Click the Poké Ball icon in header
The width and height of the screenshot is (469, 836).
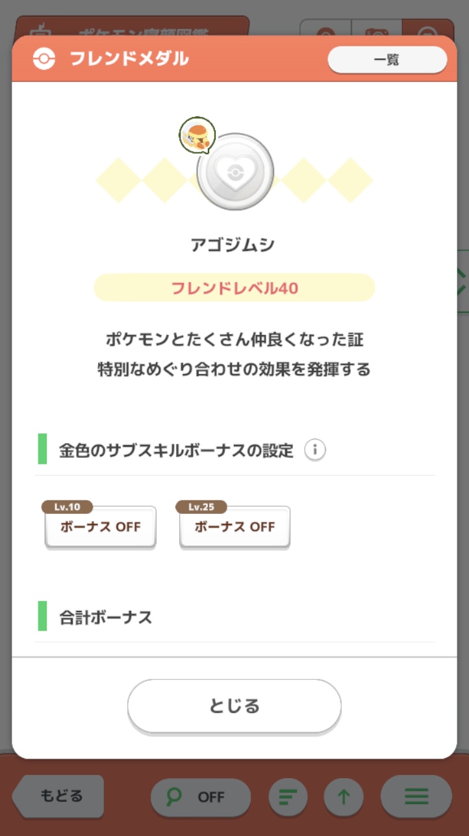(x=44, y=59)
